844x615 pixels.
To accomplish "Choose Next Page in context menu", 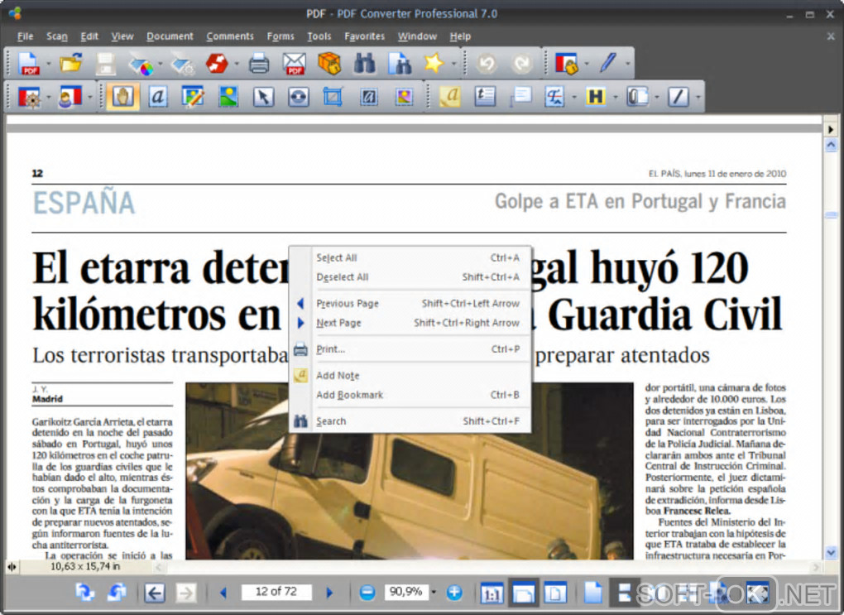I will coord(410,323).
